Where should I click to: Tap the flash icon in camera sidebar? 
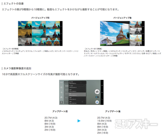(61, 92)
